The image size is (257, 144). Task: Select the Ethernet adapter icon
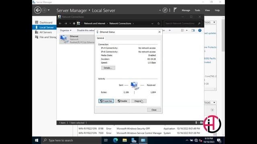point(64,39)
